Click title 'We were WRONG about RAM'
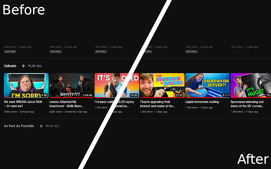This screenshot has height=169, width=271. (23, 104)
